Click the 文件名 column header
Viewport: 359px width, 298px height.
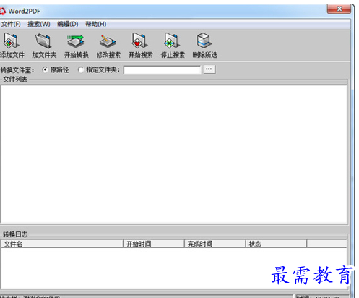[x=62, y=244]
